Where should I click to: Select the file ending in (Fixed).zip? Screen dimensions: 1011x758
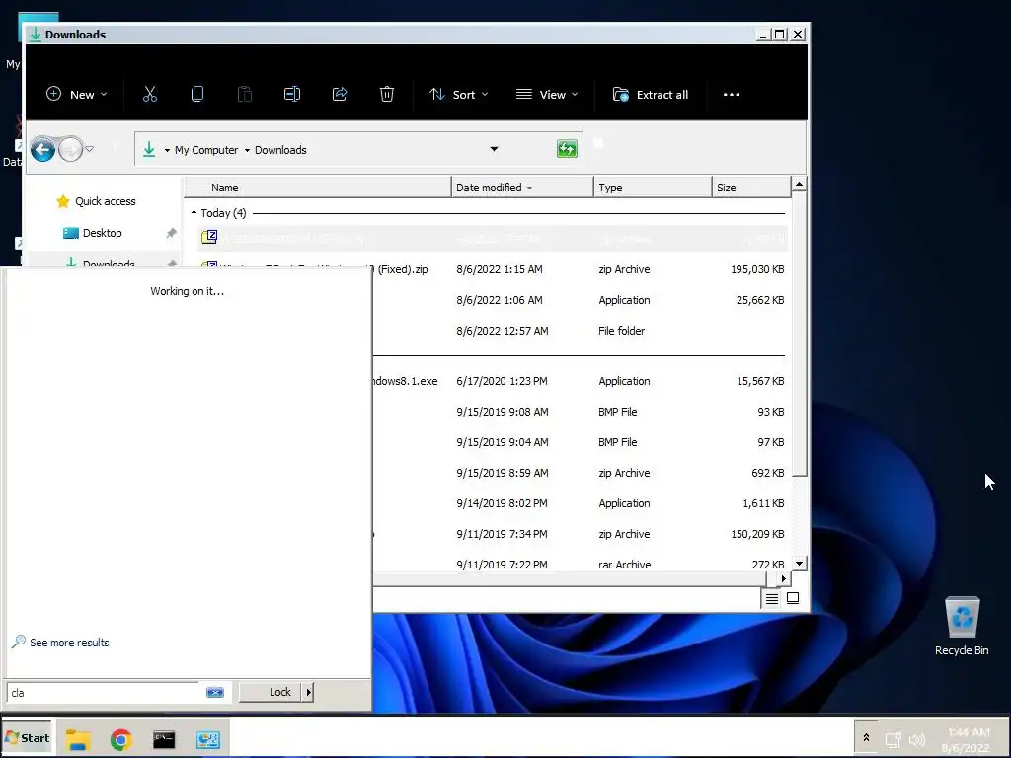493,269
